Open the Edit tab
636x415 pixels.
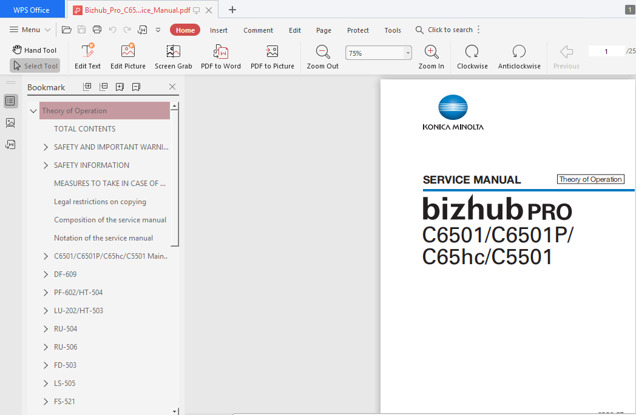[295, 30]
